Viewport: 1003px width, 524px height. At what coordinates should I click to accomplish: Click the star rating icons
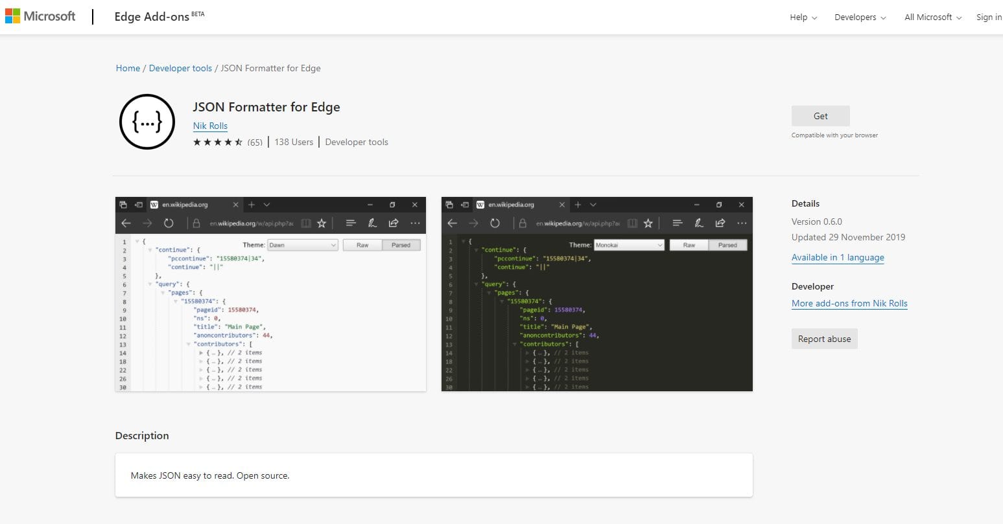click(218, 142)
